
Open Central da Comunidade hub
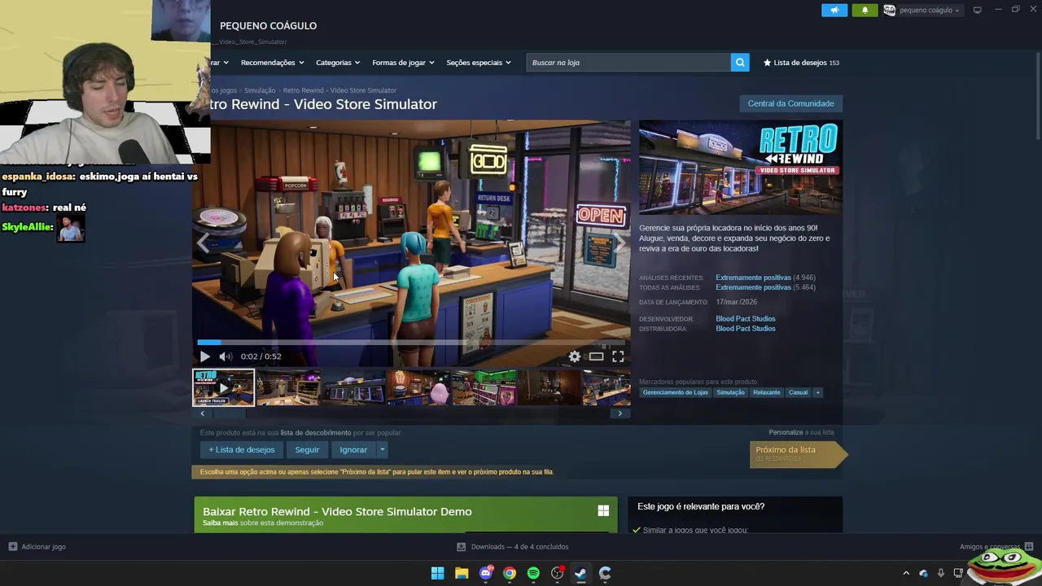pyautogui.click(x=790, y=103)
